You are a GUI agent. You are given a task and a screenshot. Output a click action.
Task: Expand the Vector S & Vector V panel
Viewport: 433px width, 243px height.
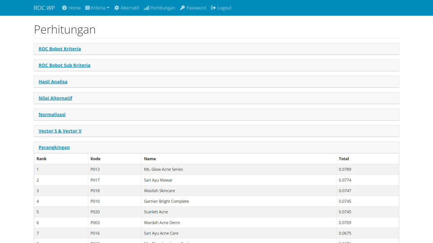(60, 131)
